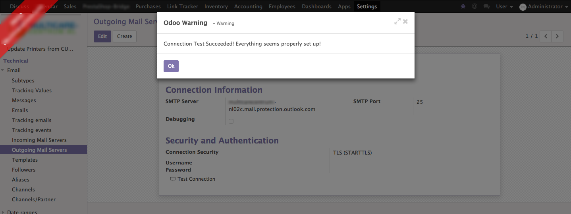This screenshot has width=571, height=214.
Task: Open Followers in the sidebar
Action: pyautogui.click(x=23, y=170)
